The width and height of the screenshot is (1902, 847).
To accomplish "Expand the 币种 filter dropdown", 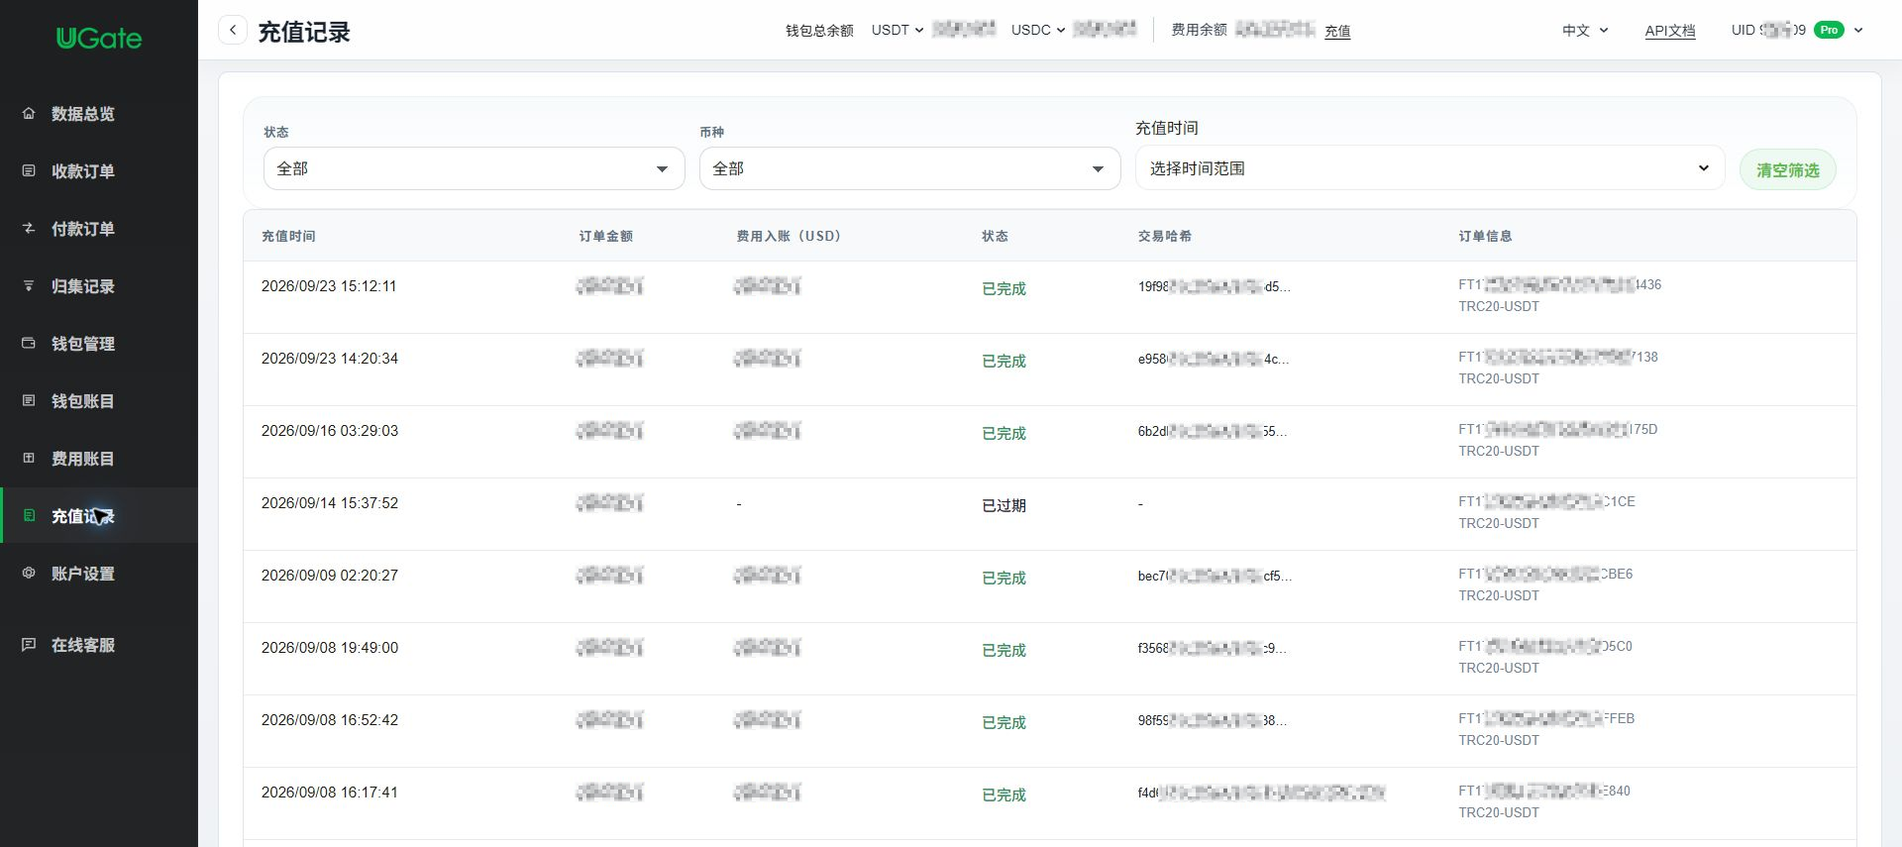I will (x=909, y=168).
